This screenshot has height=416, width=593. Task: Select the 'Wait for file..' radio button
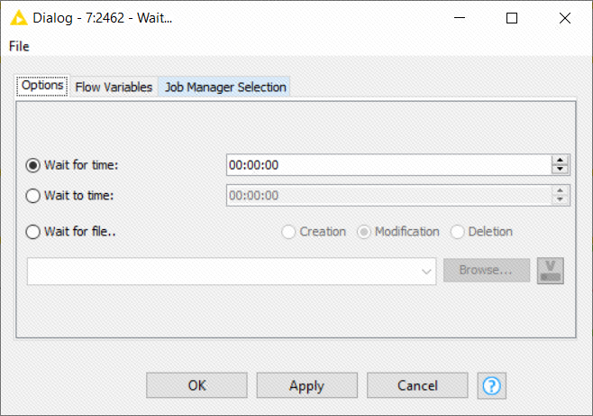[x=34, y=232]
